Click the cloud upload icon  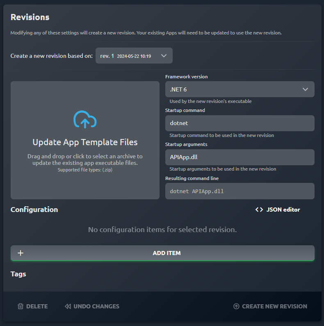[85, 119]
